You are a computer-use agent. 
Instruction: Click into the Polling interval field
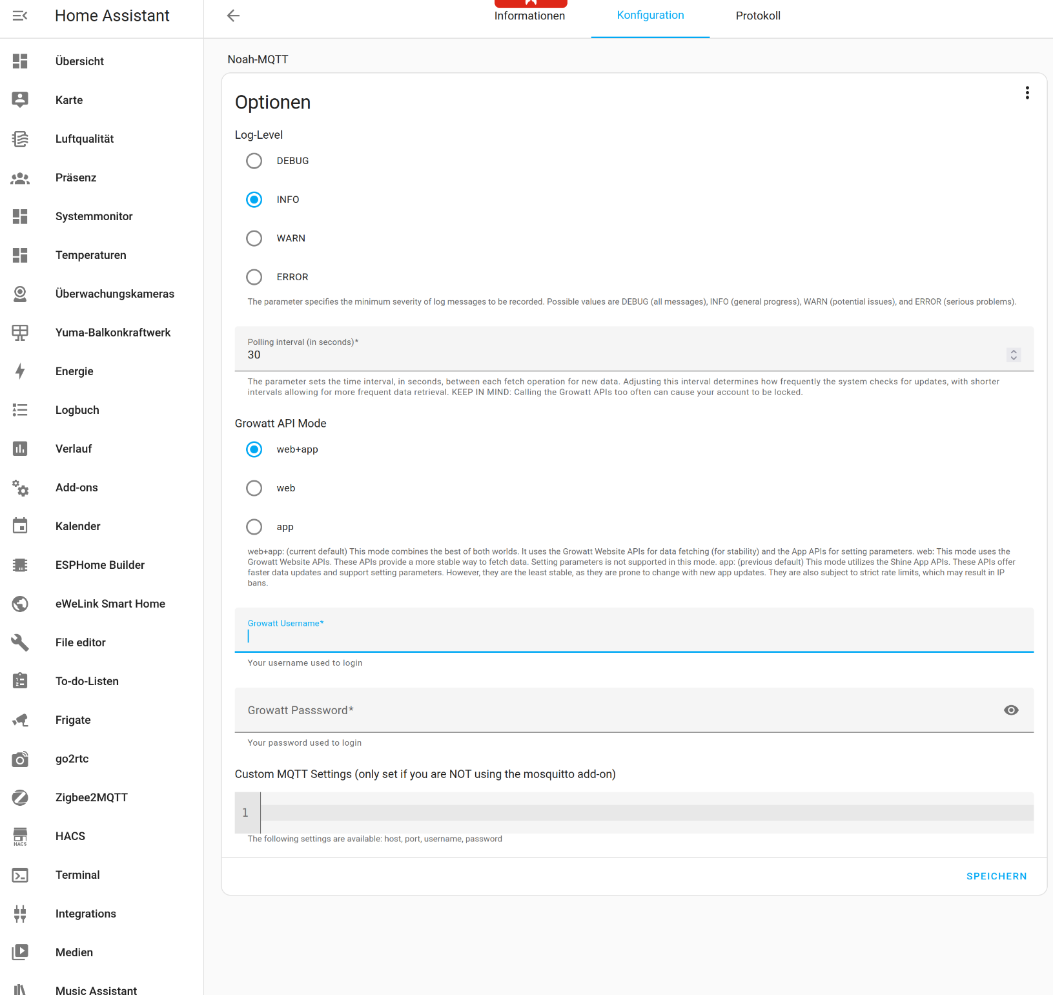(634, 349)
